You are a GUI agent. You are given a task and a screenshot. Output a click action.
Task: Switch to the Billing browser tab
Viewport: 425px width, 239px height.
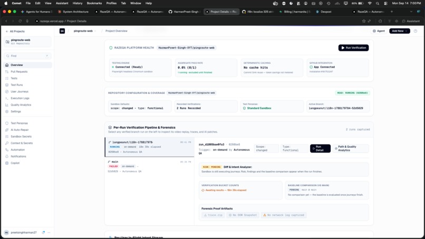[x=295, y=12]
